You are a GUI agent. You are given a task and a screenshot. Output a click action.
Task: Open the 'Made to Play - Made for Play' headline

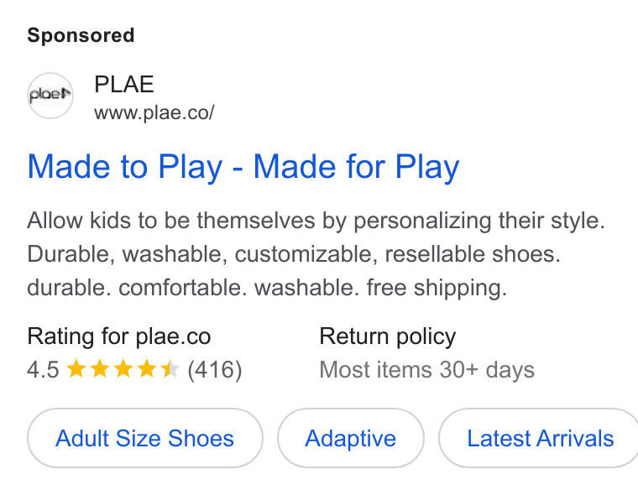tap(243, 167)
